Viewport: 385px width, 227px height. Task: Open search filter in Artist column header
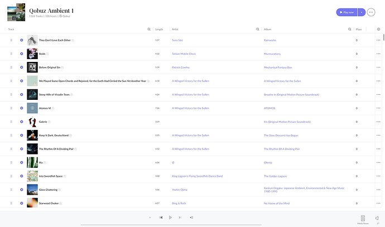coord(257,29)
